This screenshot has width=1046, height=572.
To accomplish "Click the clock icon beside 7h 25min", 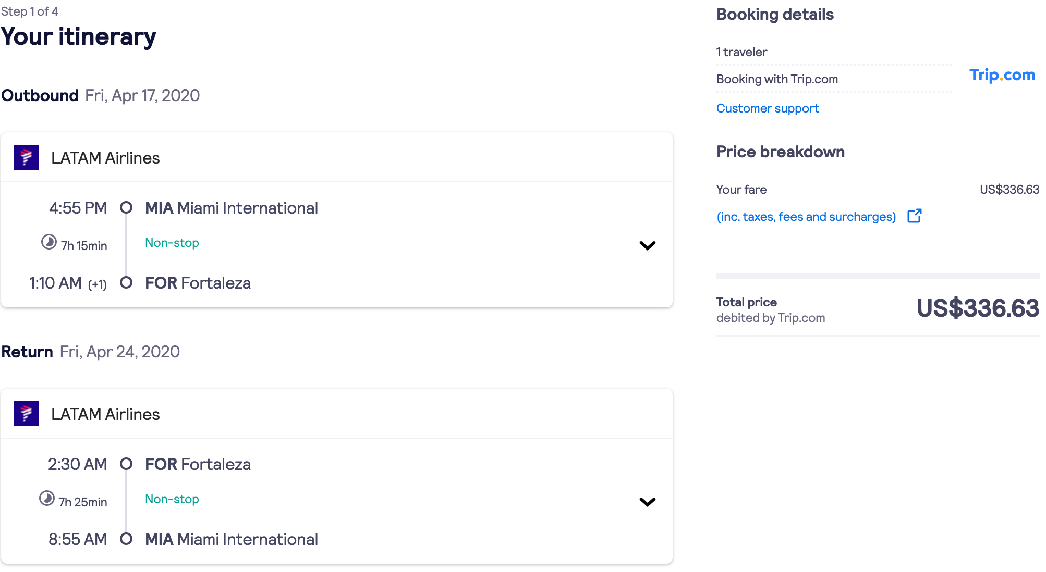I will 47,498.
